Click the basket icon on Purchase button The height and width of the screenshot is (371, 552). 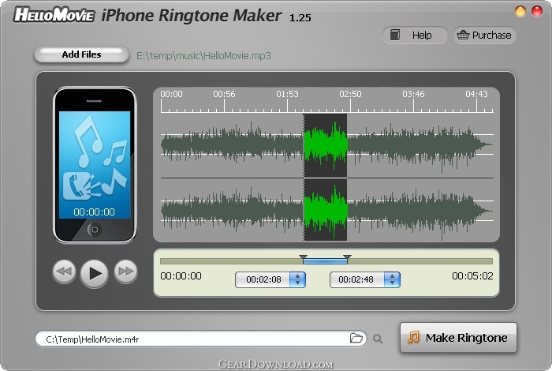(x=463, y=35)
